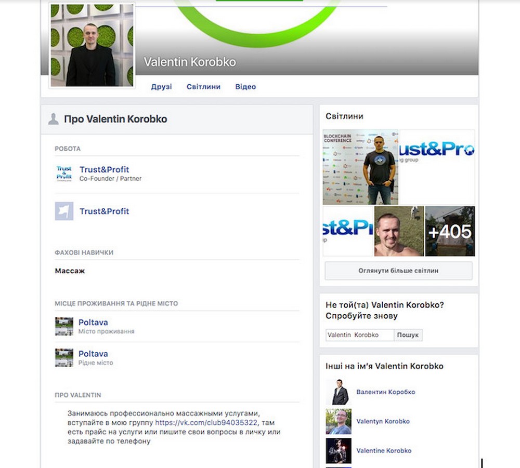520x468 pixels.
Task: Click the Poltava current city thumbnail icon
Action: pyautogui.click(x=64, y=326)
